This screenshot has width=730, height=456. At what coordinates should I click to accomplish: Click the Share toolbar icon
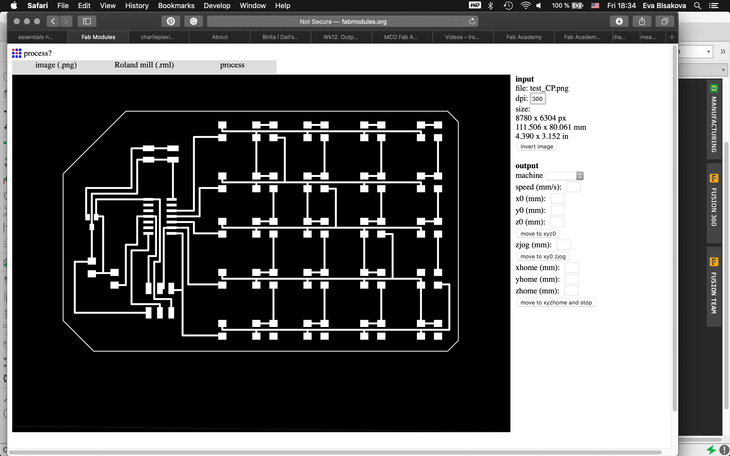pyautogui.click(x=642, y=22)
